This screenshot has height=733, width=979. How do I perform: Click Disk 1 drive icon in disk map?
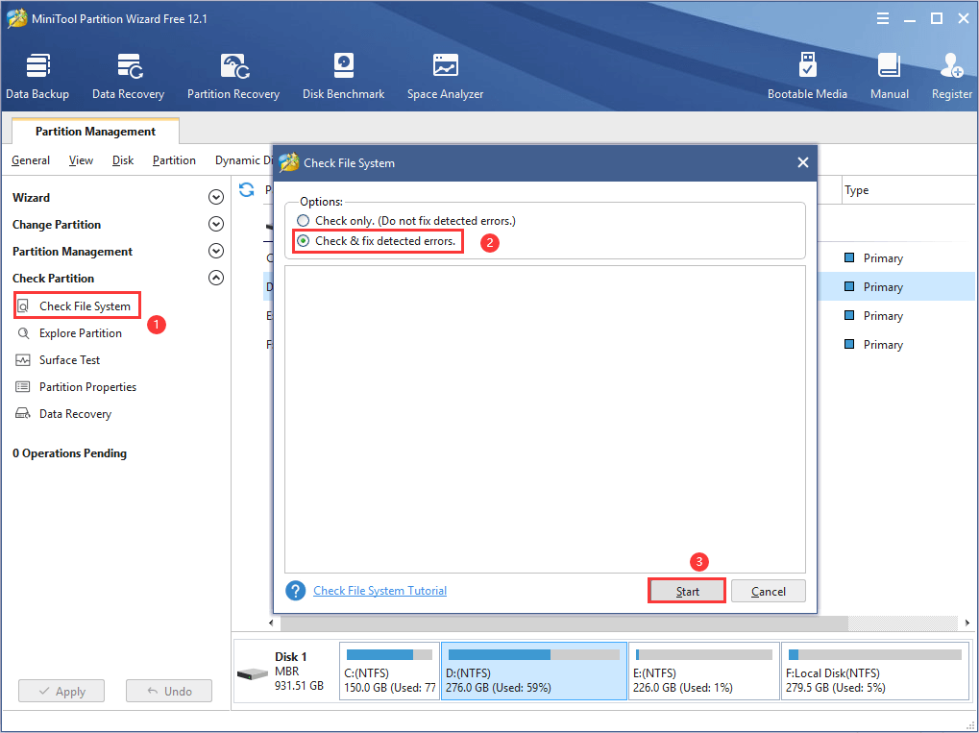tap(253, 673)
